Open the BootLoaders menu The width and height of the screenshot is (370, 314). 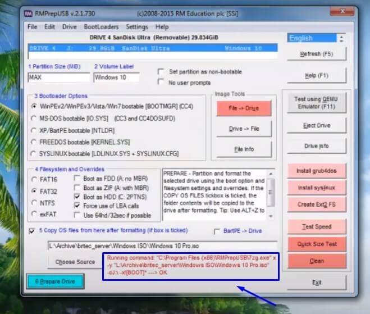point(101,26)
